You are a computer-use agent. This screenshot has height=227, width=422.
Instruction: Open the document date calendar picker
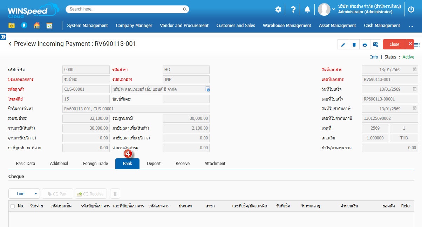(x=415, y=69)
